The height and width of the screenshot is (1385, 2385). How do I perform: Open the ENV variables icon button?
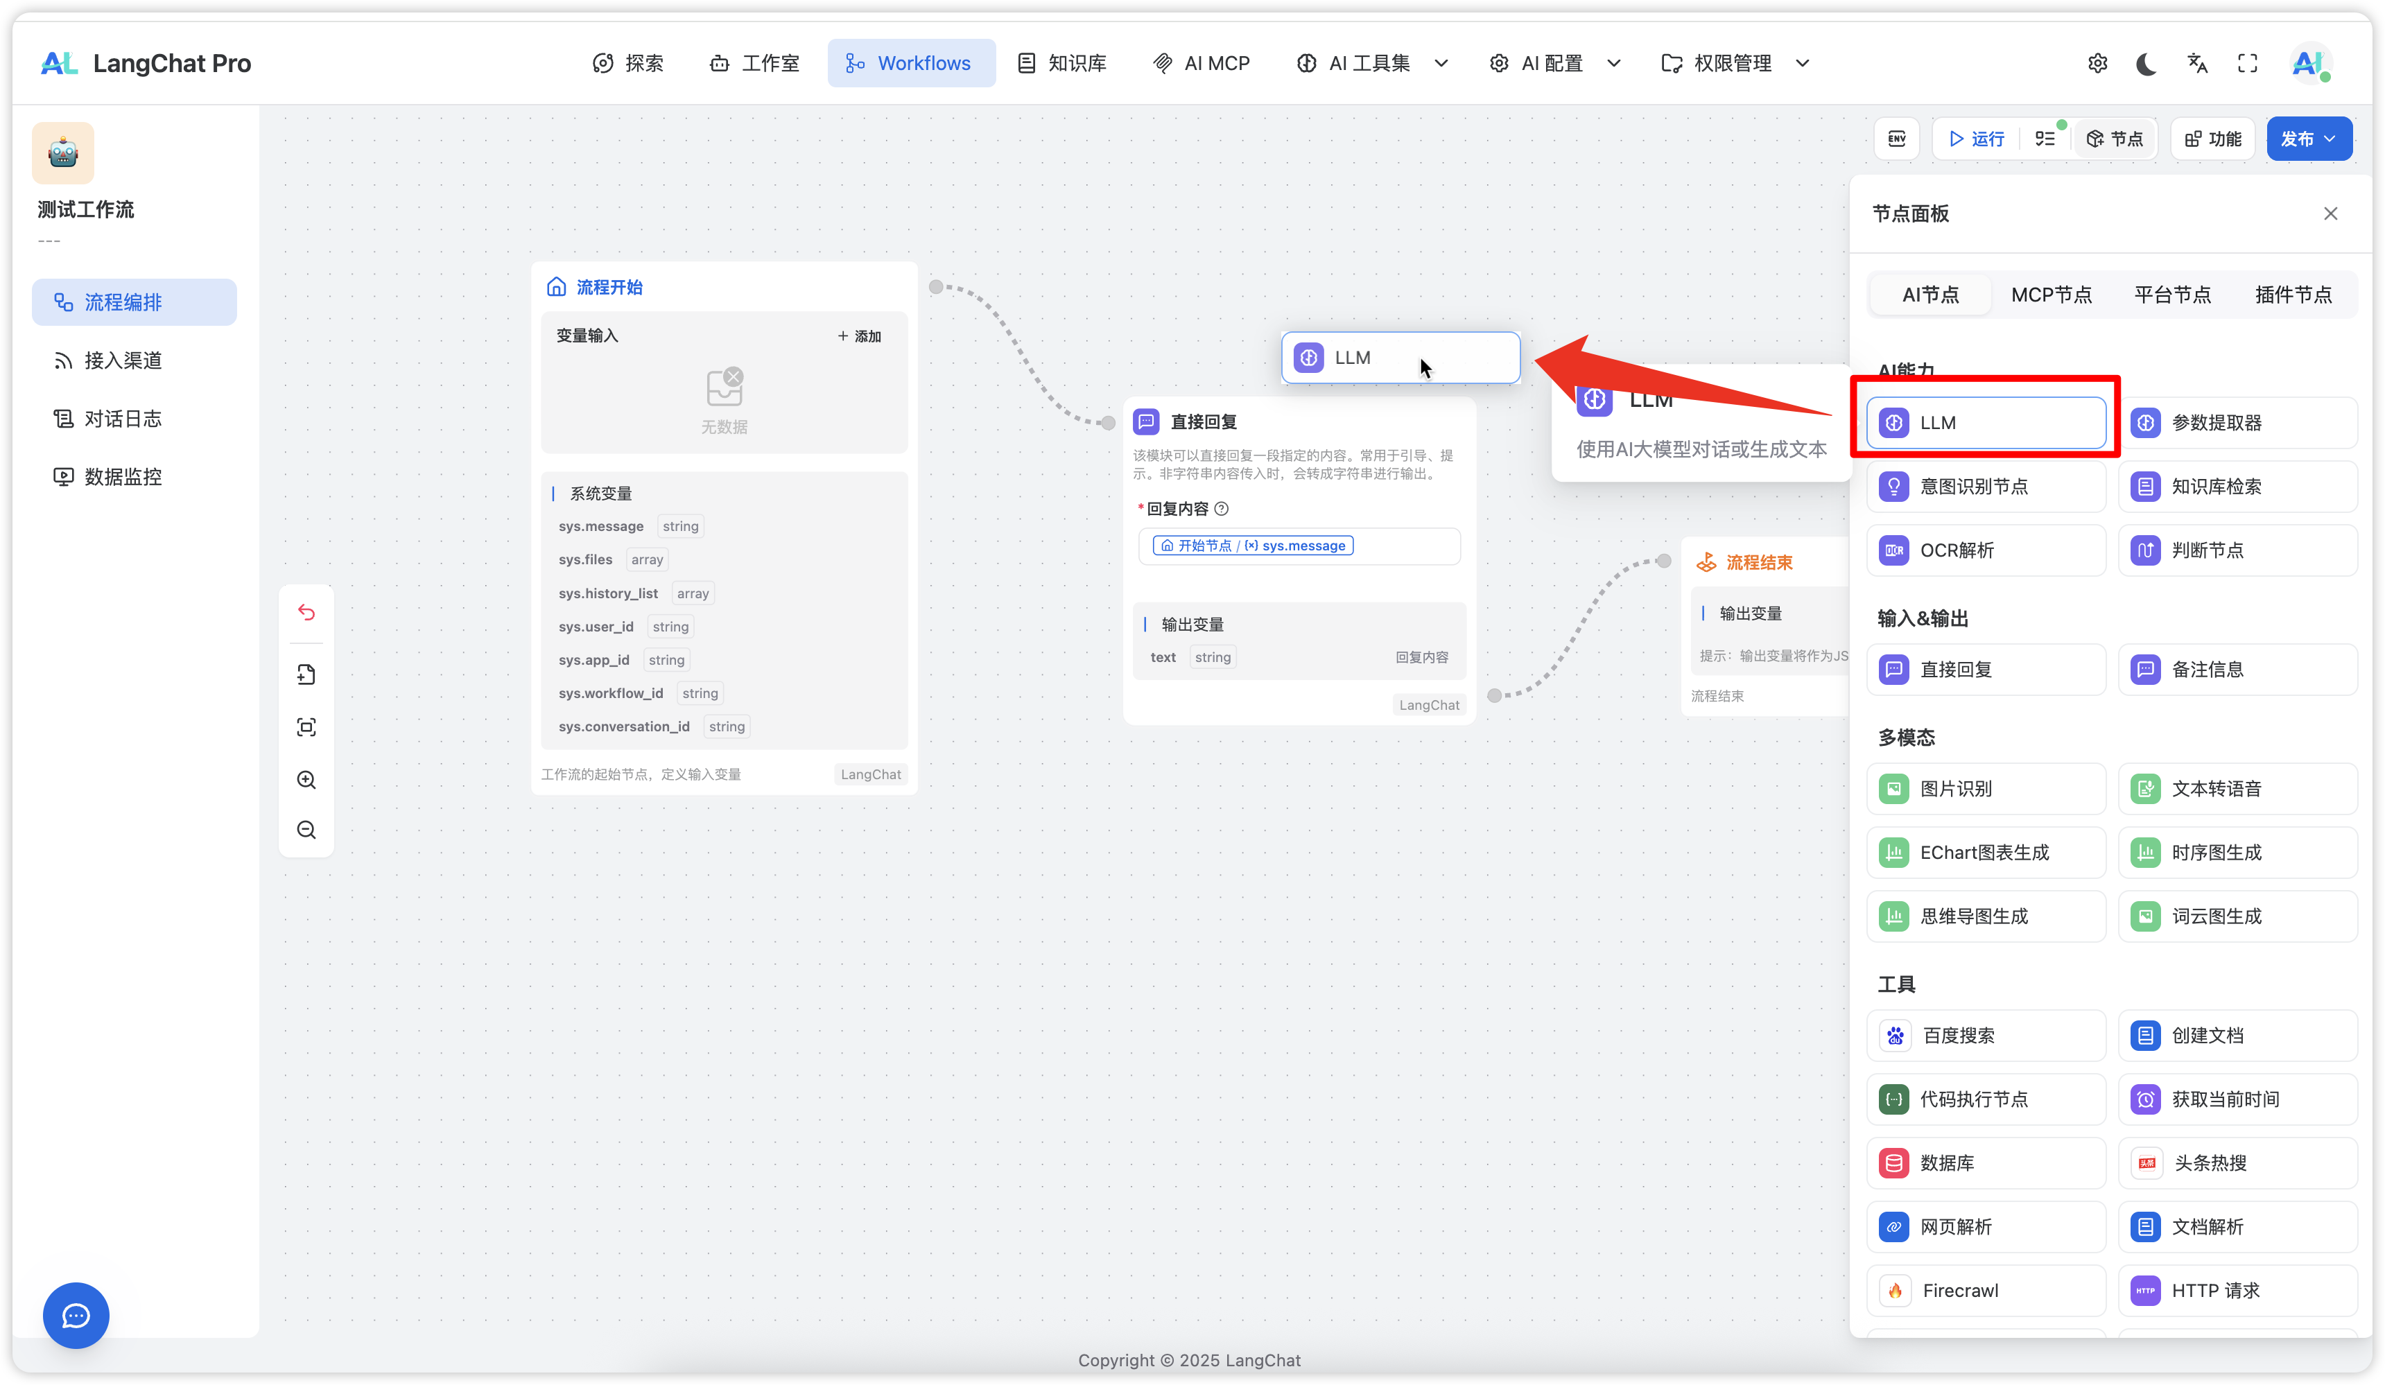coord(1897,139)
